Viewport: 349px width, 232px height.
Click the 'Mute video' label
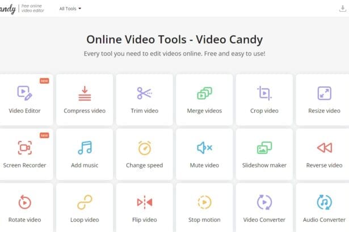pyautogui.click(x=204, y=165)
